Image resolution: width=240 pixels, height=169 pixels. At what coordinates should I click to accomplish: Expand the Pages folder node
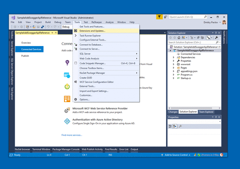174,68
